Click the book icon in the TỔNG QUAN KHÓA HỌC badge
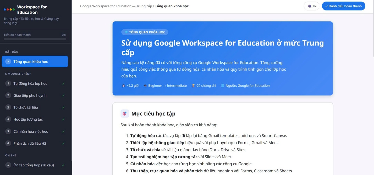The width and height of the screenshot is (374, 175). click(x=126, y=32)
